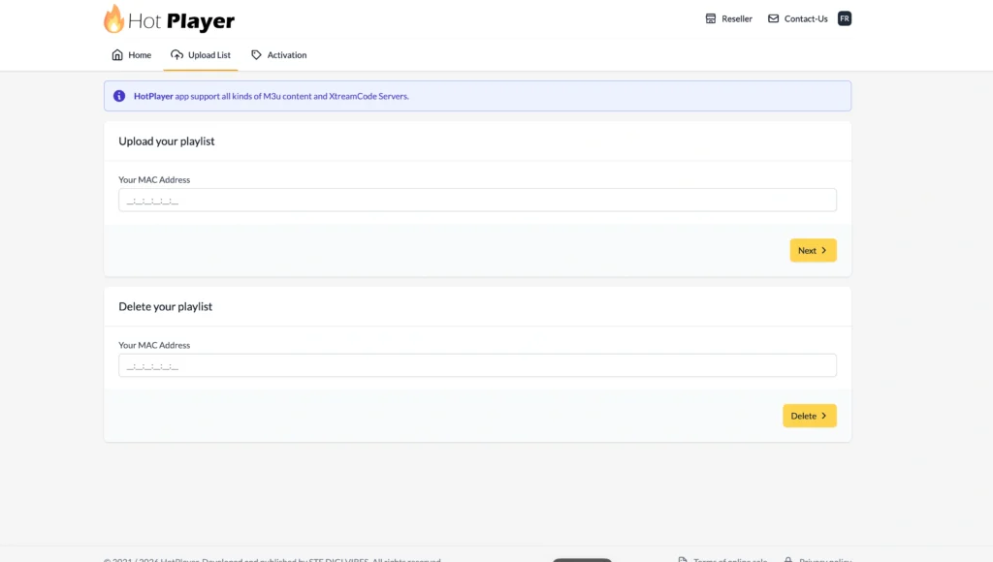Select the Upload List tab
Viewport: 993px width, 562px height.
tap(200, 55)
